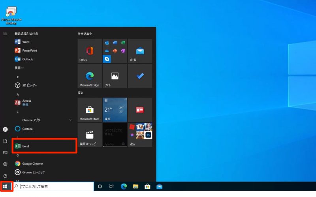Click the Office tile
This screenshot has width=316, height=197.
click(x=90, y=51)
